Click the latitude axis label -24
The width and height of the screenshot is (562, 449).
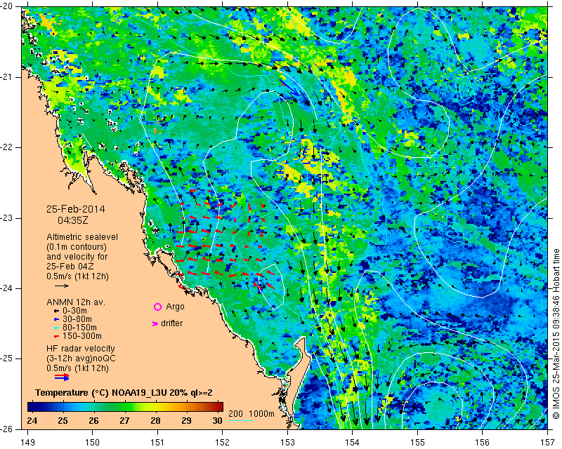6,288
